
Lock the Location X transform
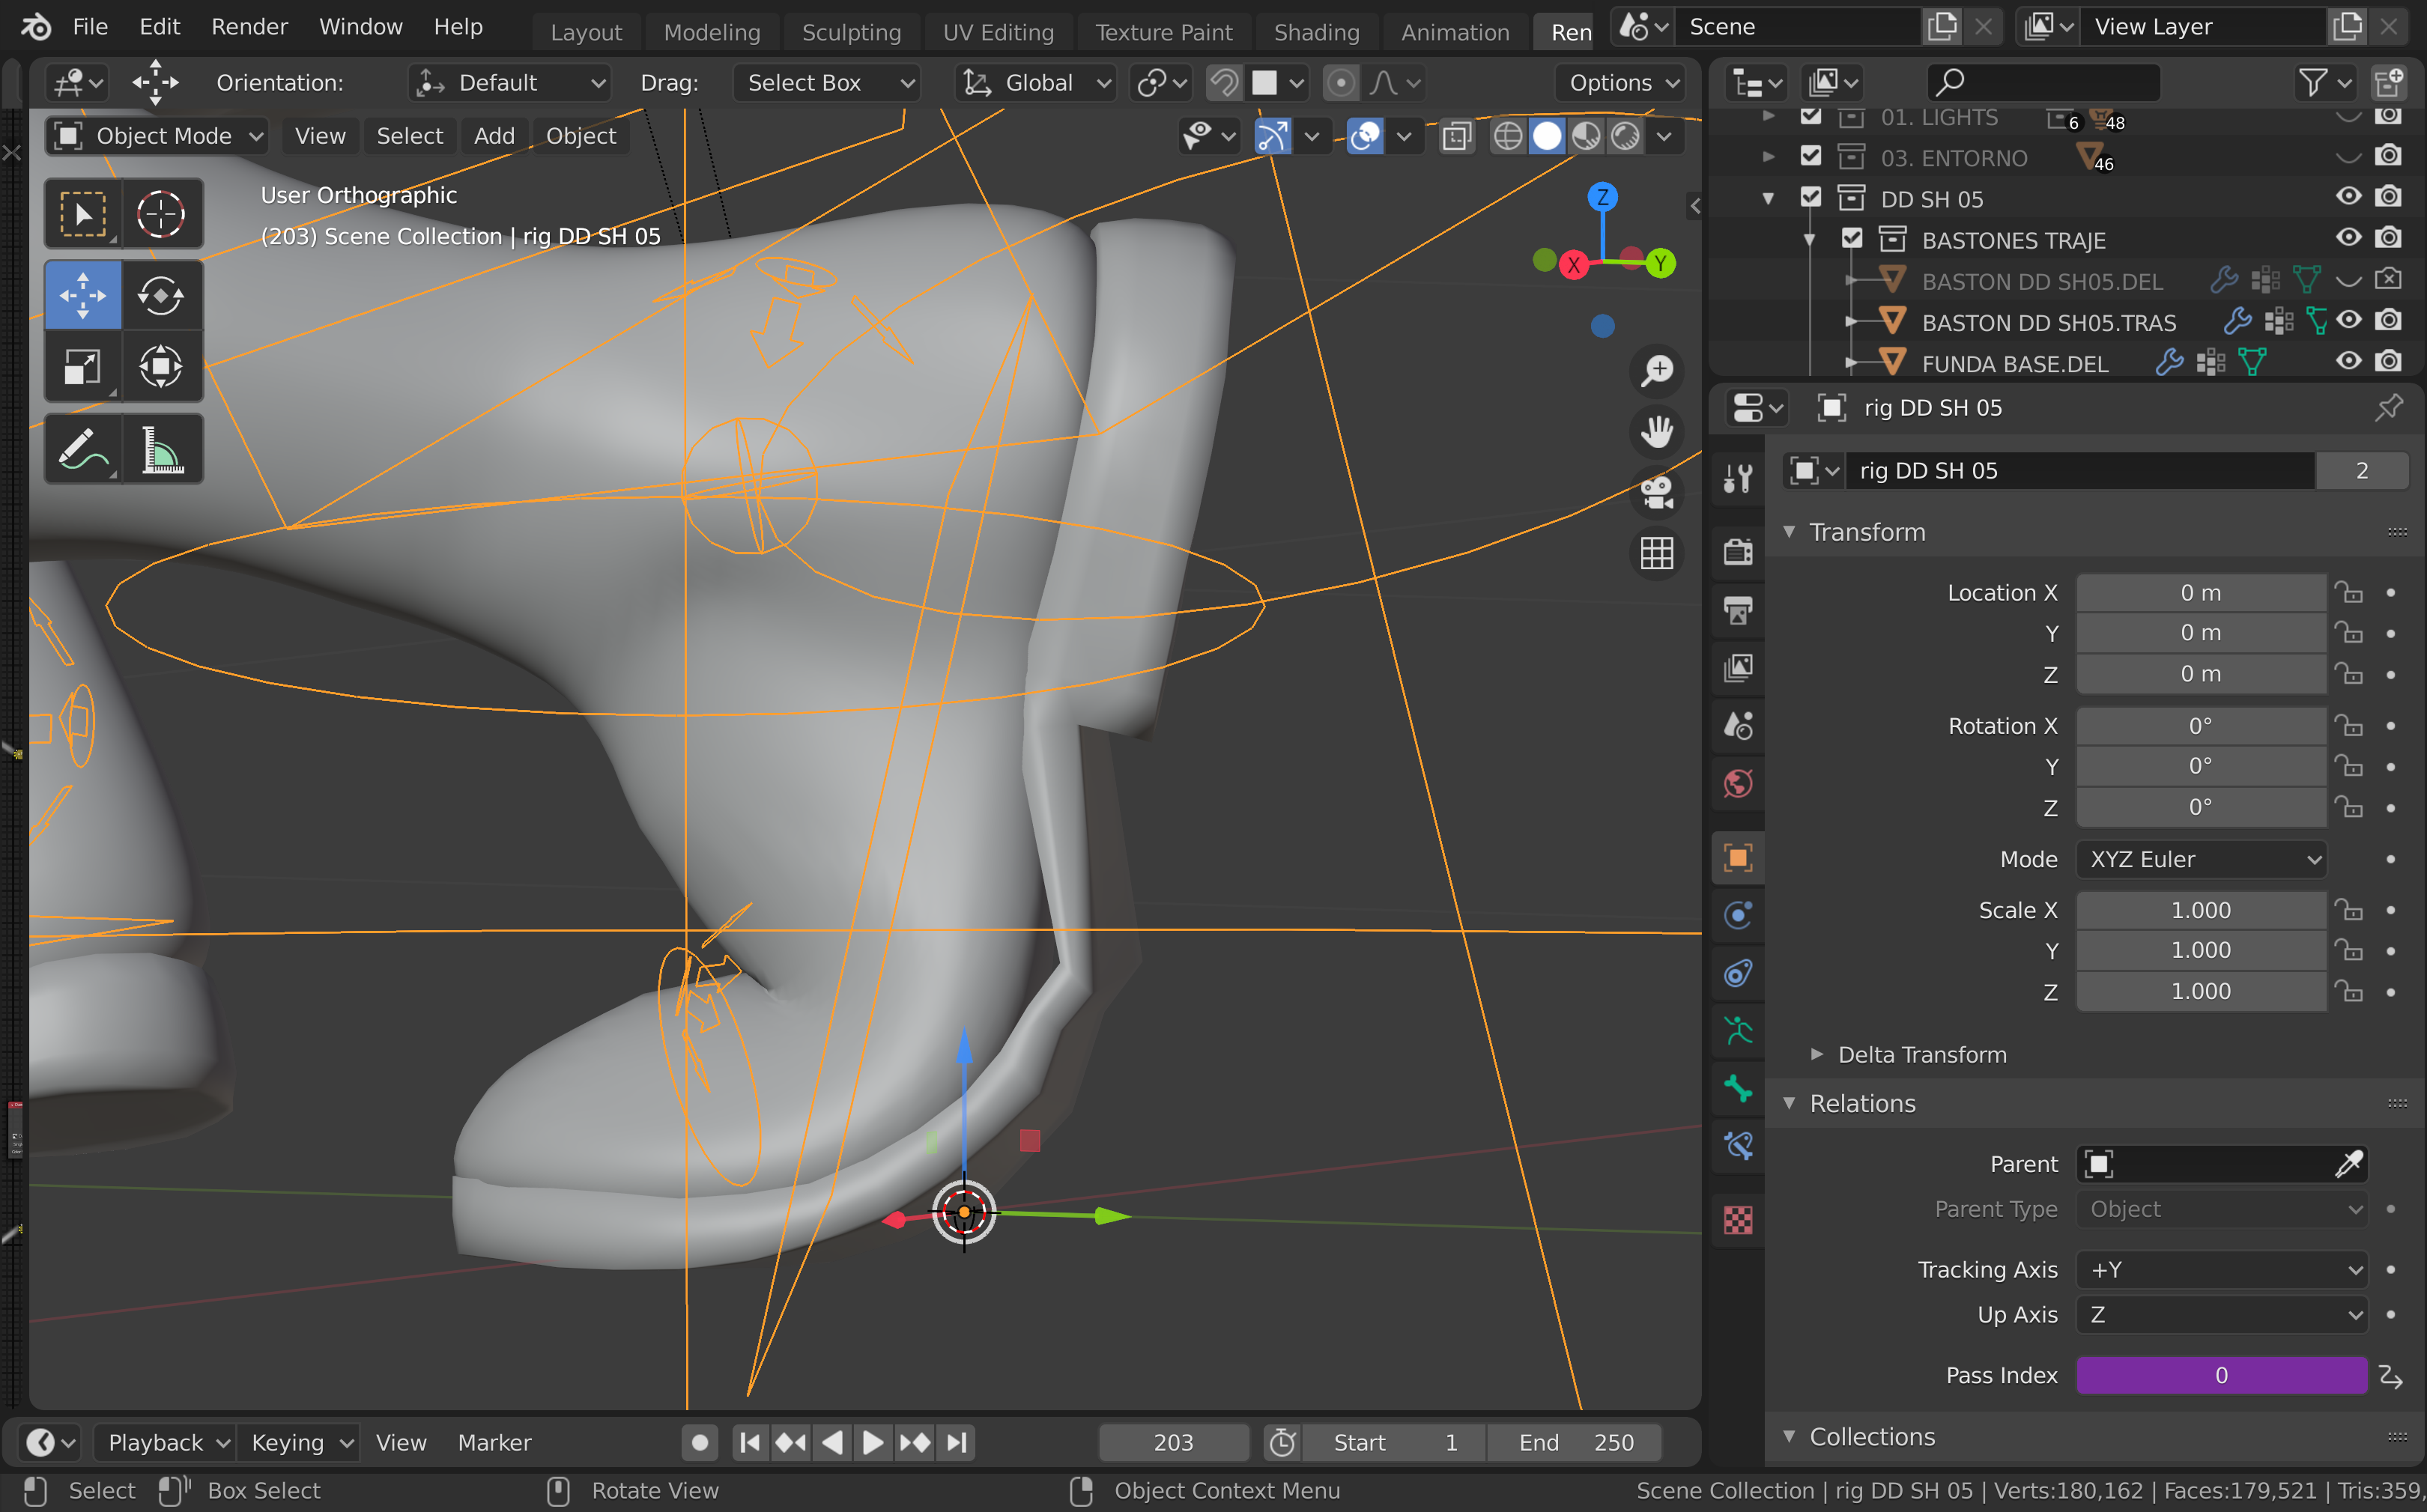[x=2348, y=593]
